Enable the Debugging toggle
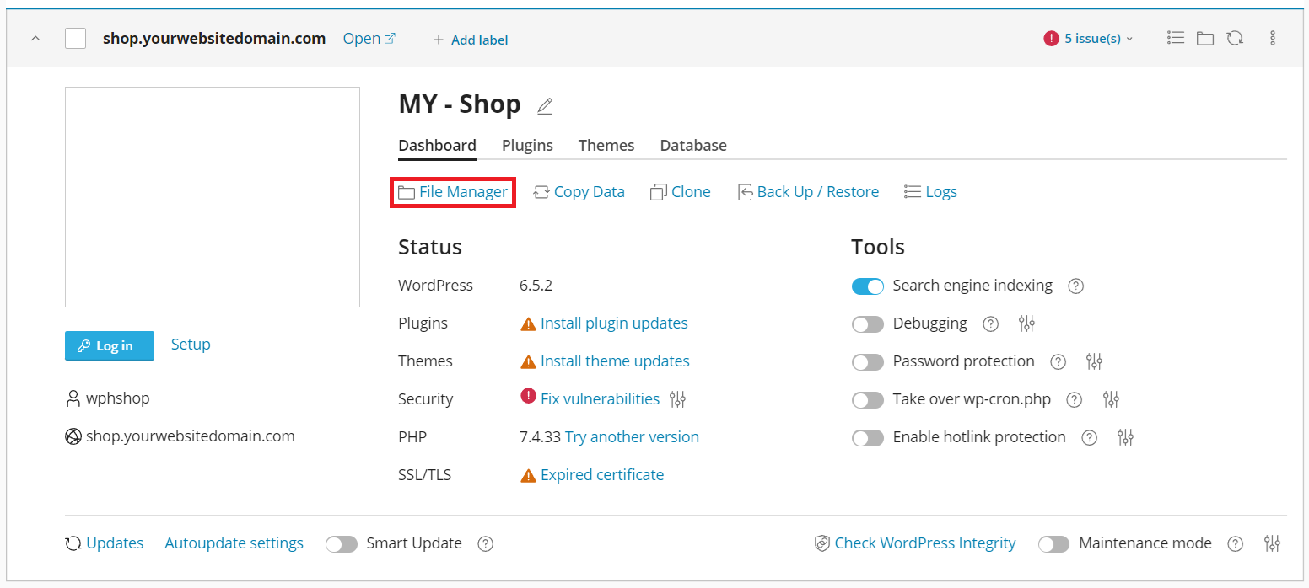The image size is (1309, 588). (x=867, y=324)
